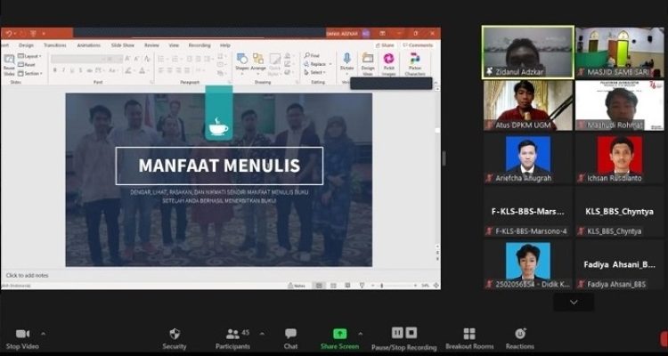Open the Recording tab
The image size is (668, 356).
coord(200,45)
